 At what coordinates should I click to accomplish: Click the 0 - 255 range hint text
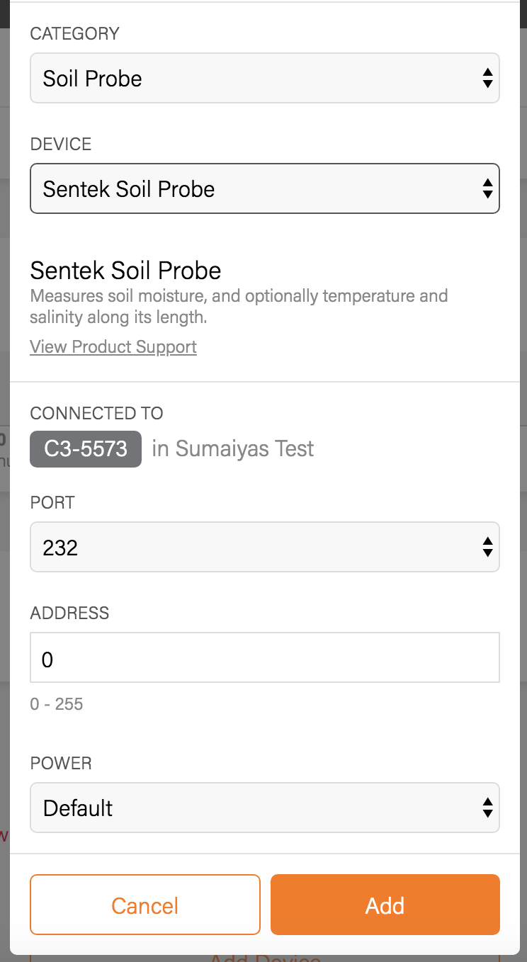[56, 704]
